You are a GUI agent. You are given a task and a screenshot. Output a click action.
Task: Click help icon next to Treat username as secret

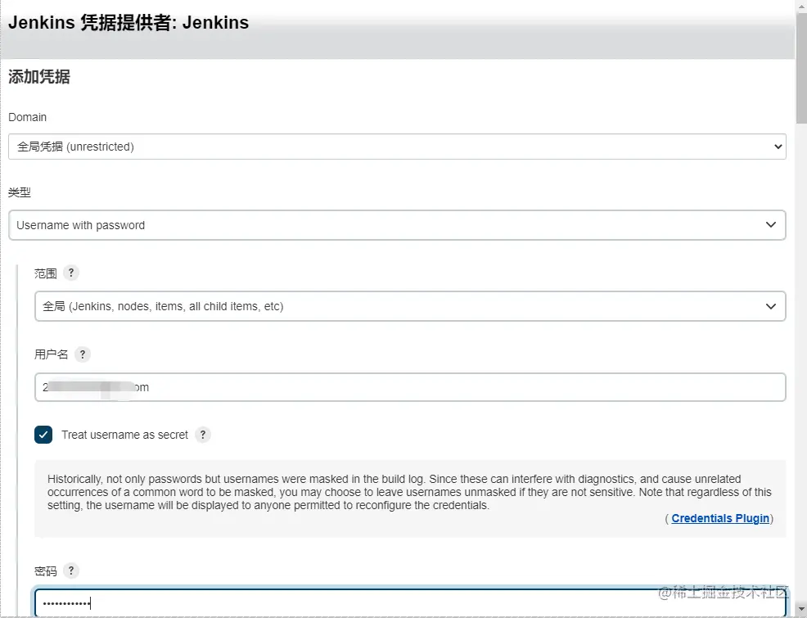[x=203, y=435]
